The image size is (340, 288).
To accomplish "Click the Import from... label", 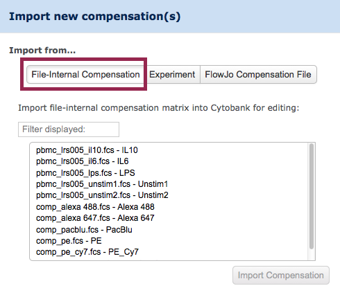I will click(x=42, y=50).
